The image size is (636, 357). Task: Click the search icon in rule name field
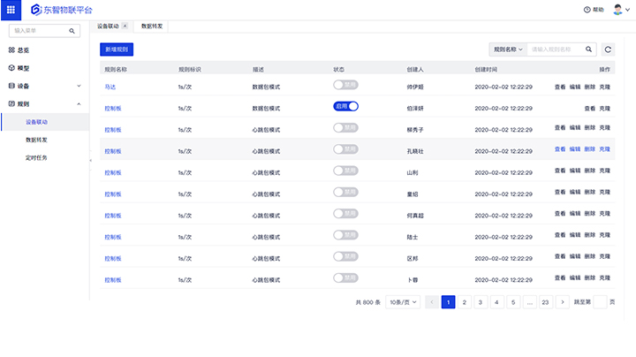[588, 49]
